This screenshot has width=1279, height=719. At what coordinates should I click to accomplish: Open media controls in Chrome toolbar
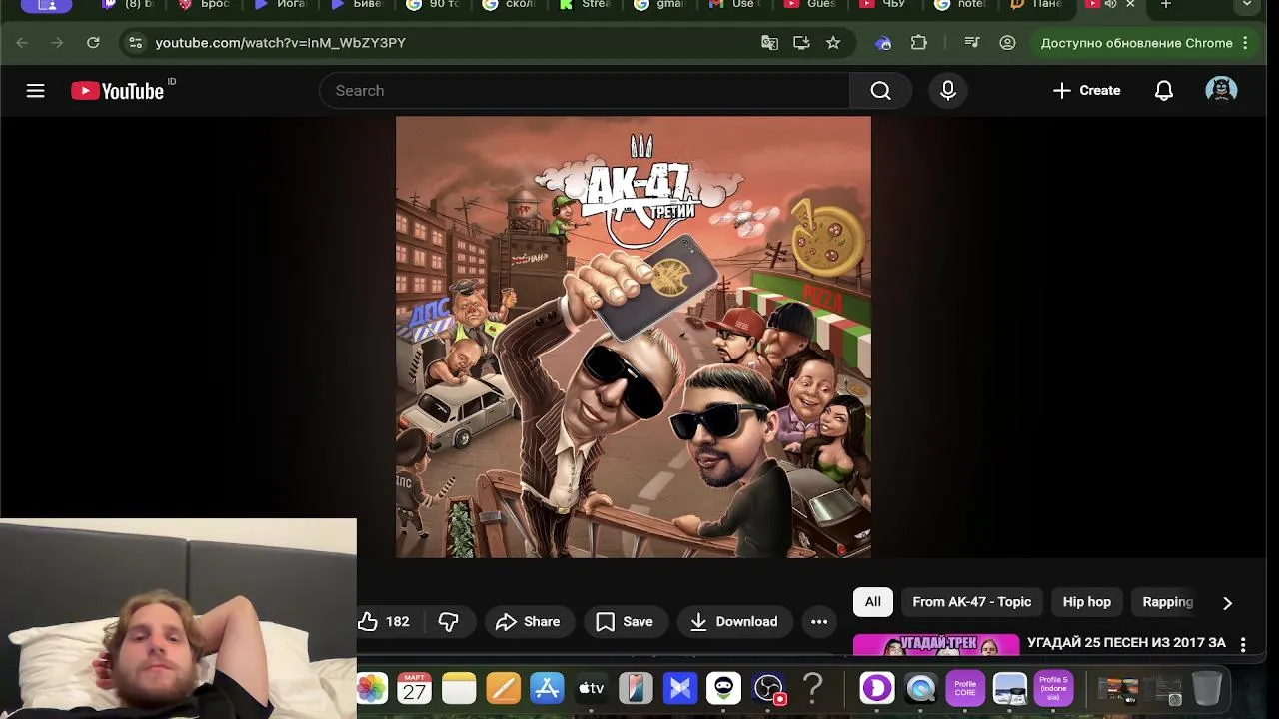click(x=972, y=43)
